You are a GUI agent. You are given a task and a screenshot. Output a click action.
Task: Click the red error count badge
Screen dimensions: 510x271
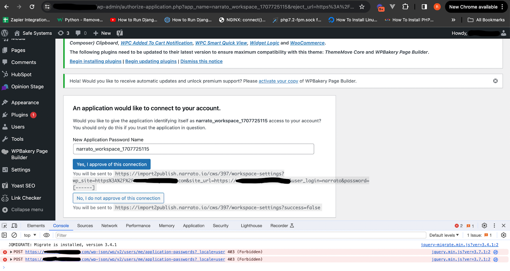pyautogui.click(x=459, y=226)
